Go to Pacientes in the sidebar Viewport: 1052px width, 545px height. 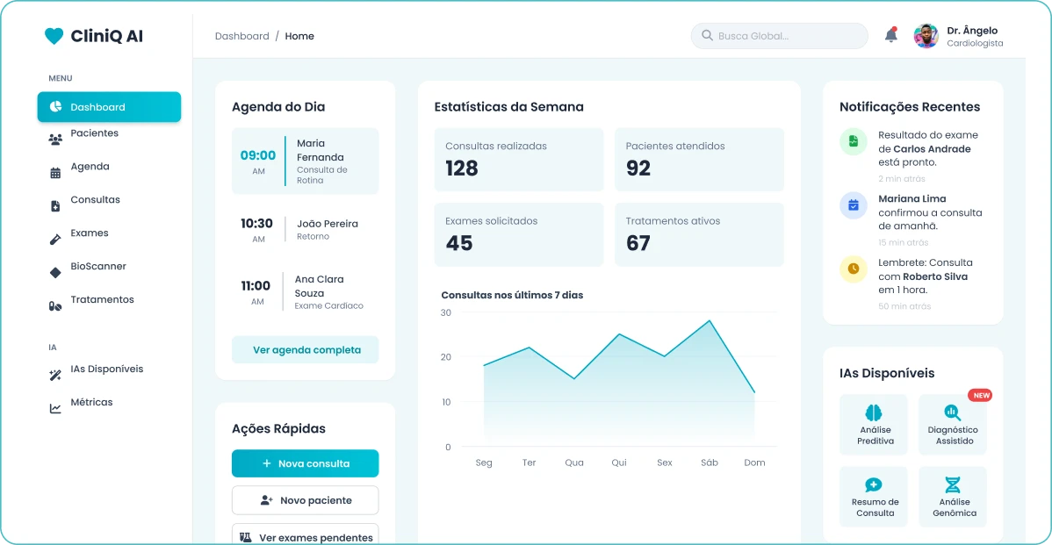click(x=94, y=133)
